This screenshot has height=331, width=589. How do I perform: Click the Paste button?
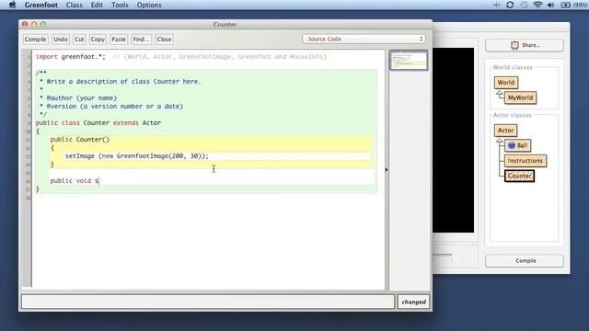[119, 39]
